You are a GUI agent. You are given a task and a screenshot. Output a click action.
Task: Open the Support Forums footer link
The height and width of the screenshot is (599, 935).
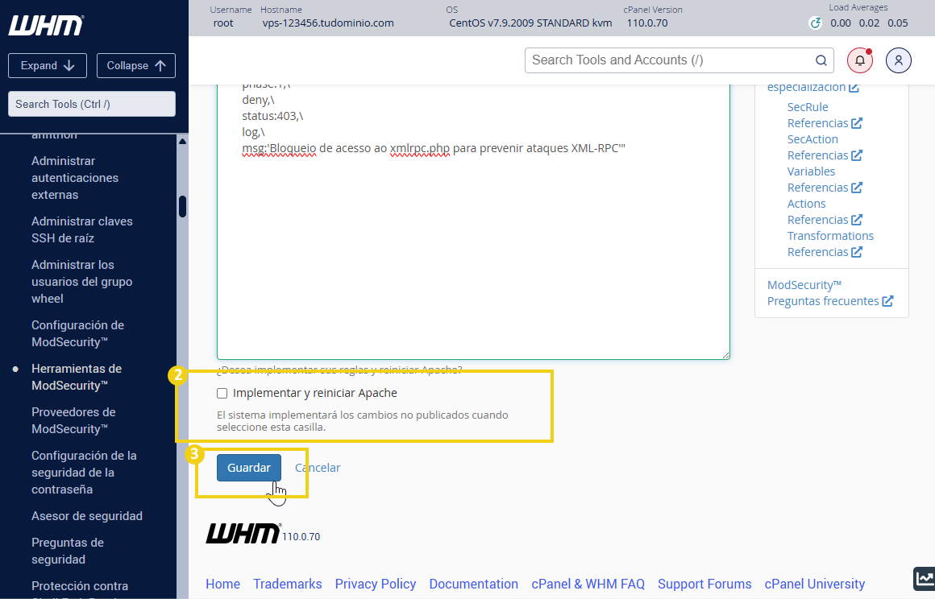704,585
